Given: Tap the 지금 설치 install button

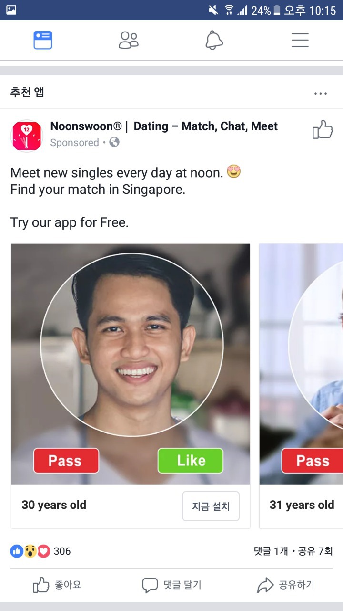Looking at the screenshot, I should (x=211, y=506).
